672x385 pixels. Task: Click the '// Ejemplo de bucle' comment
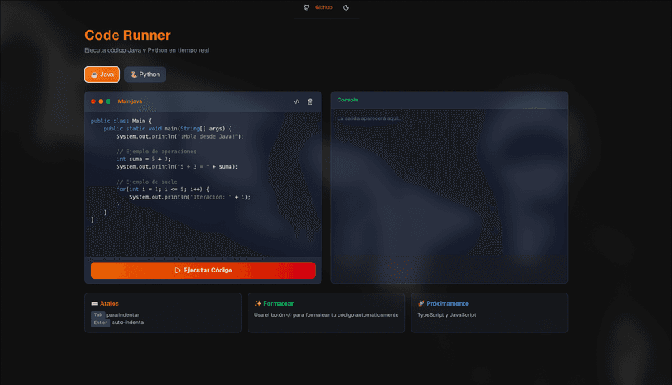147,182
